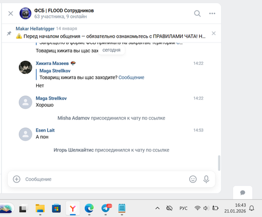The image size is (262, 217).
Task: Start voice message with microphone icon
Action: 206,179
